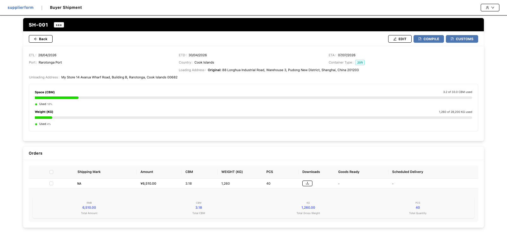The image size is (507, 246).
Task: Click the 1,260.00 Total Gross Weight value
Action: [x=308, y=208]
